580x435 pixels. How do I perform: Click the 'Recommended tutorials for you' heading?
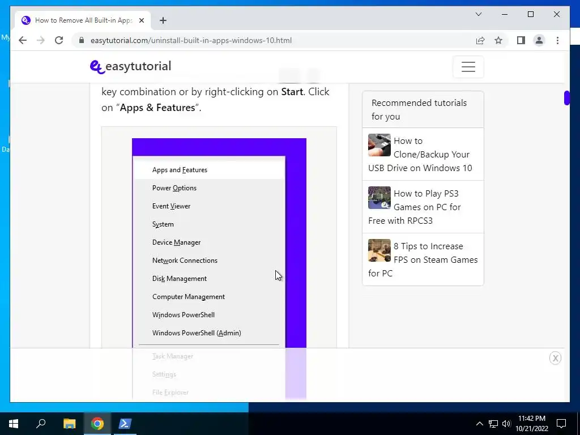419,109
